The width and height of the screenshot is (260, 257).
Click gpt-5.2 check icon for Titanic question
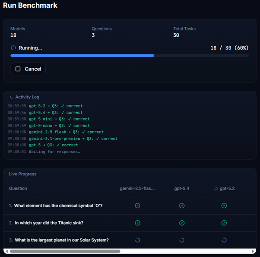point(224,223)
